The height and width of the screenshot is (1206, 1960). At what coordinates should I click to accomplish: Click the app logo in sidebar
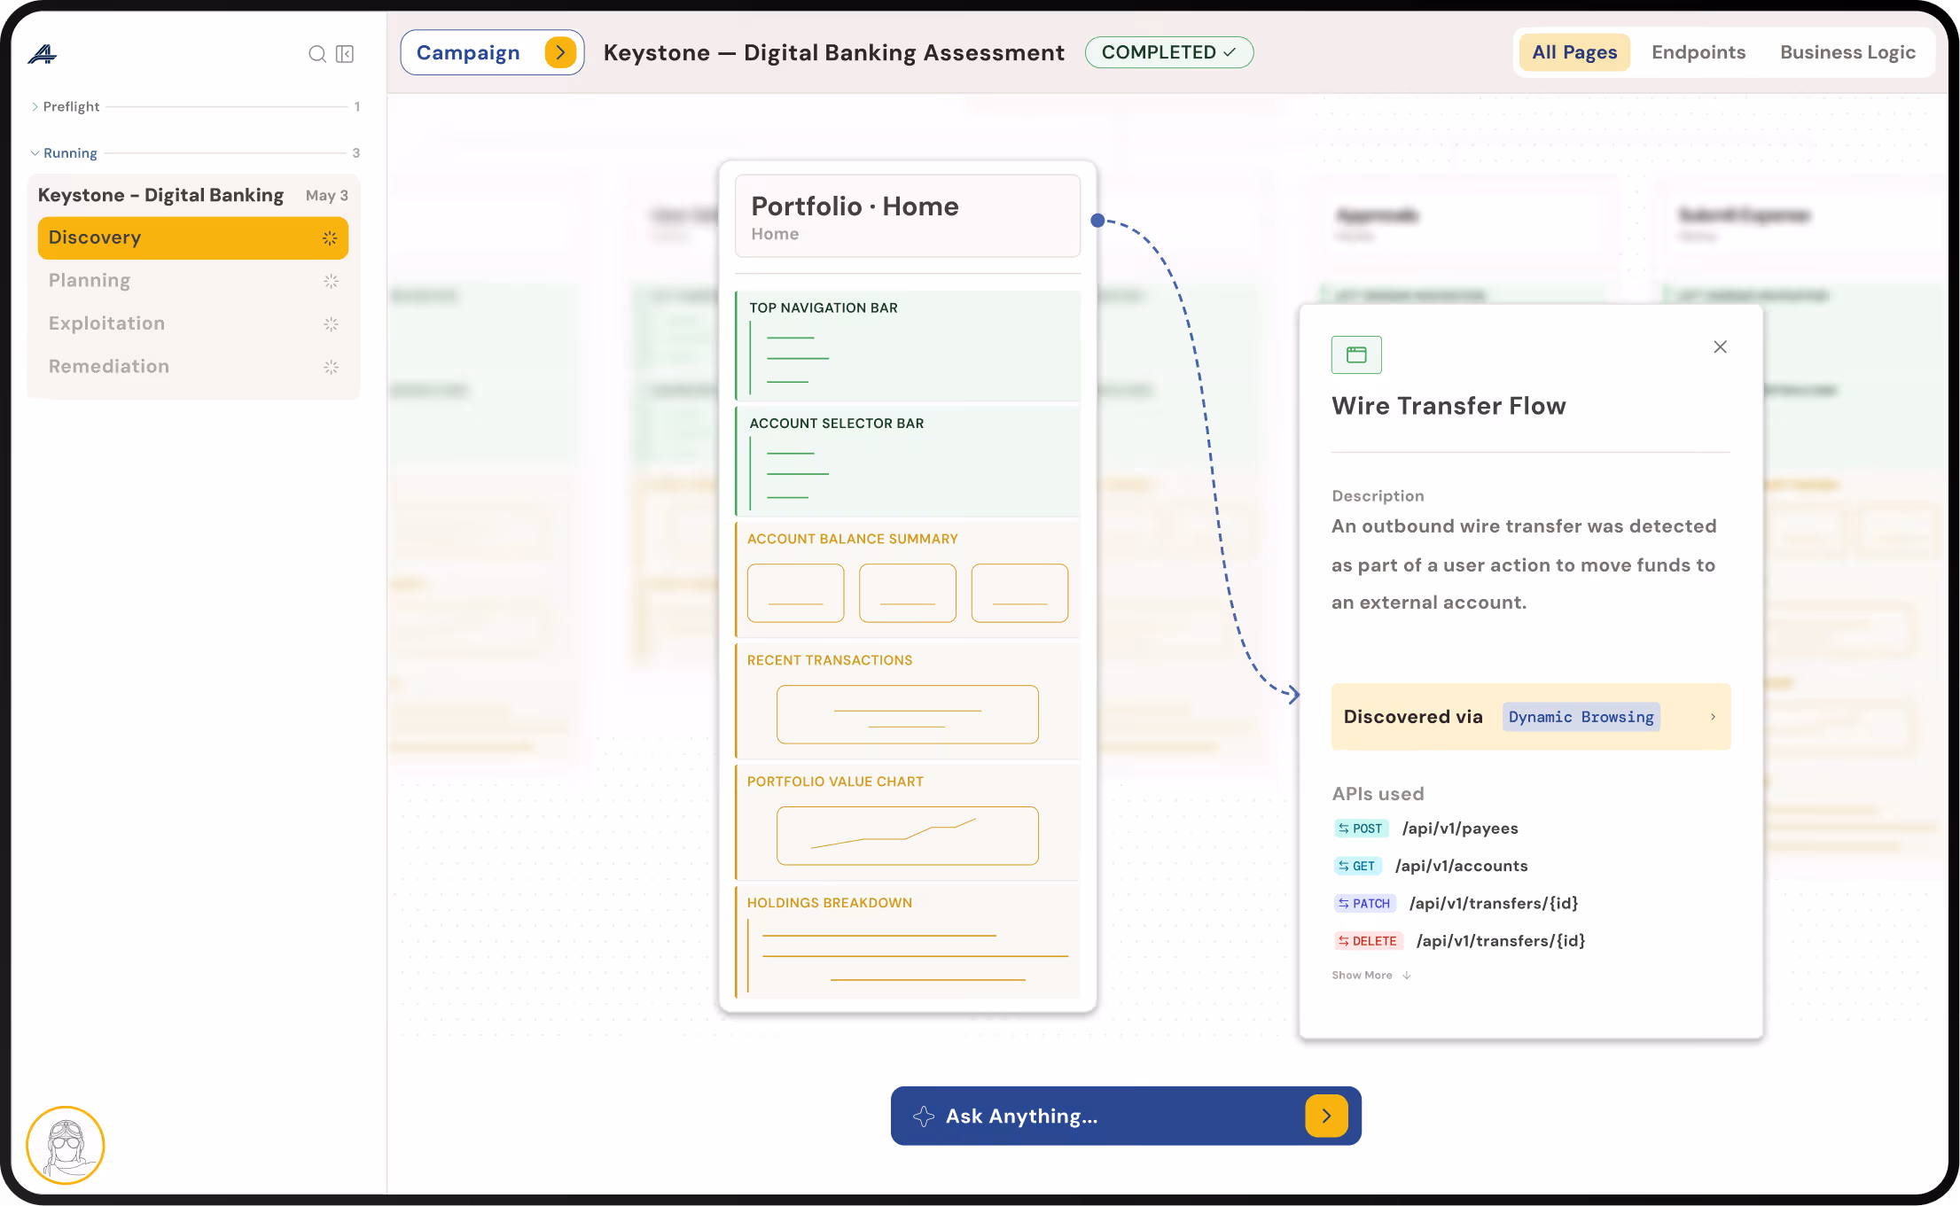[43, 54]
